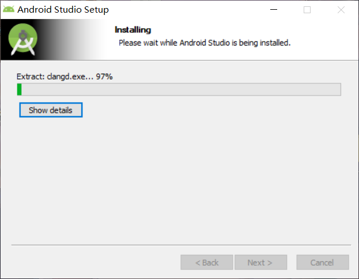359x279 pixels.
Task: Click the empty portion of the progress bar
Action: (181, 89)
